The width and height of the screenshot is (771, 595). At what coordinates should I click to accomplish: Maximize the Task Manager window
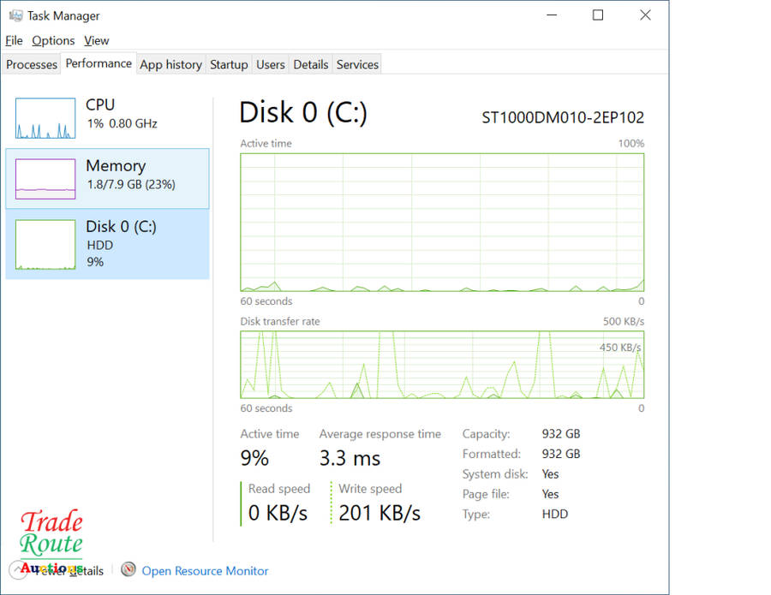pyautogui.click(x=598, y=15)
